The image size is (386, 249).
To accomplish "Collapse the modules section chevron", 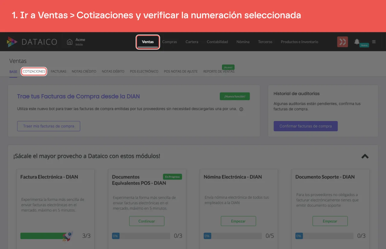I will coord(365,156).
